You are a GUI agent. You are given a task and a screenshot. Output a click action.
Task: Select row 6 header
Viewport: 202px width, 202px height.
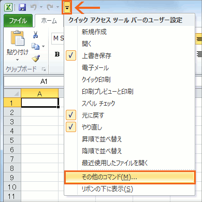tap(12, 150)
